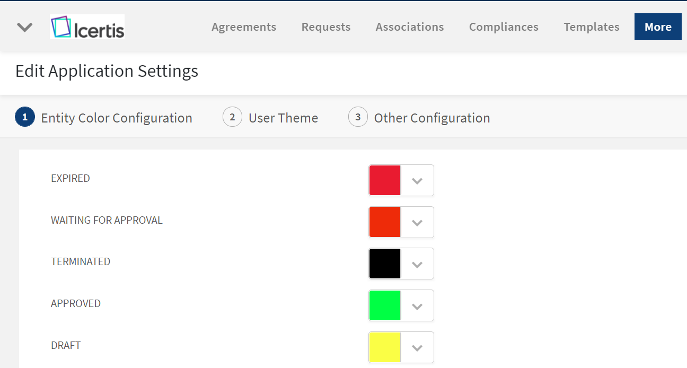Open the TERMINATED color dropdown arrow
The height and width of the screenshot is (368, 687).
pyautogui.click(x=417, y=264)
